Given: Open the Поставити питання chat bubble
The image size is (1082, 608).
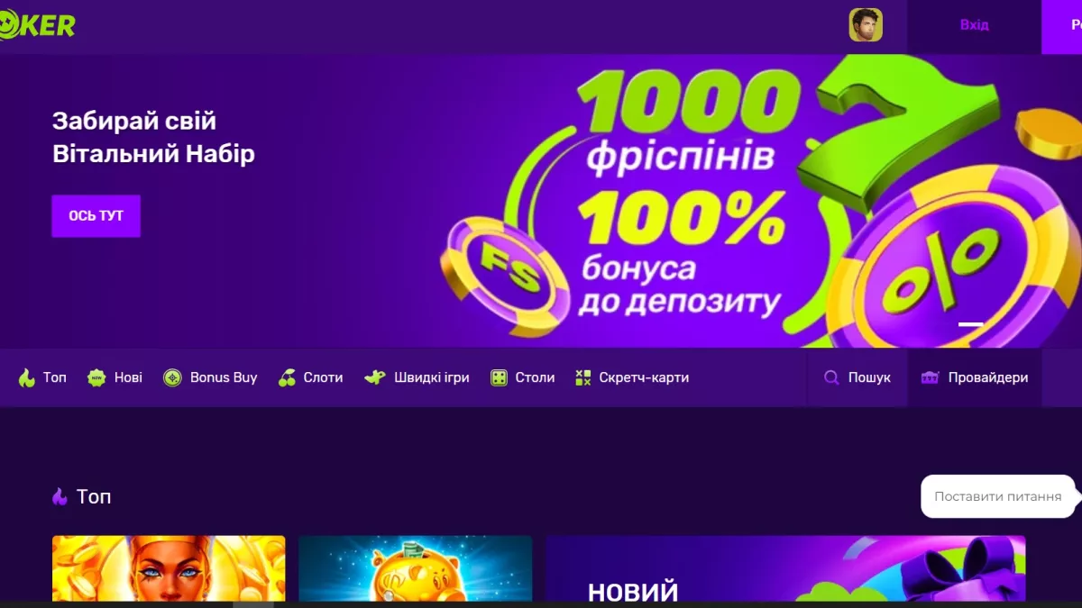Looking at the screenshot, I should pyautogui.click(x=997, y=496).
